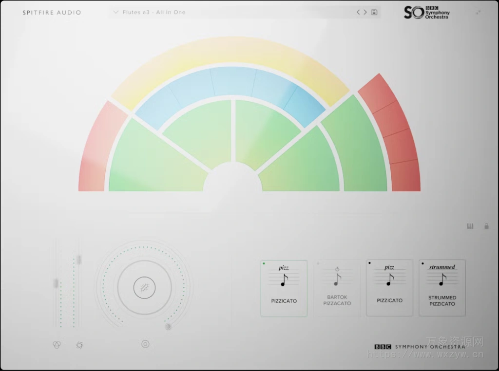Click the SPITFIRE AUDIO menu label

(51, 12)
